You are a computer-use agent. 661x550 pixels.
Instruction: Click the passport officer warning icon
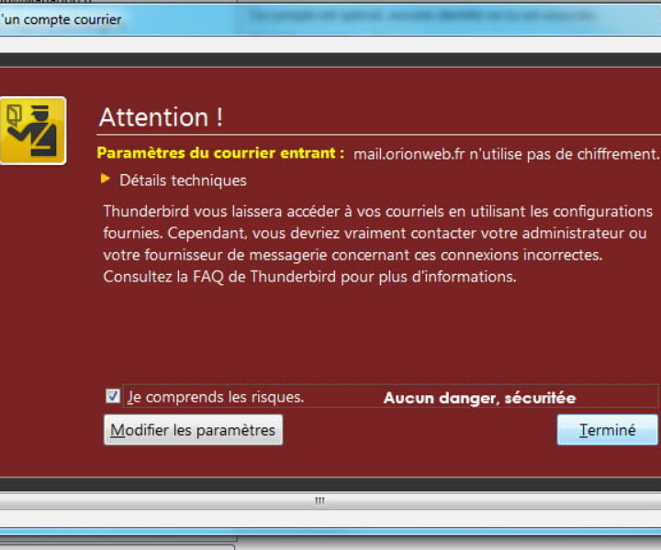33,130
